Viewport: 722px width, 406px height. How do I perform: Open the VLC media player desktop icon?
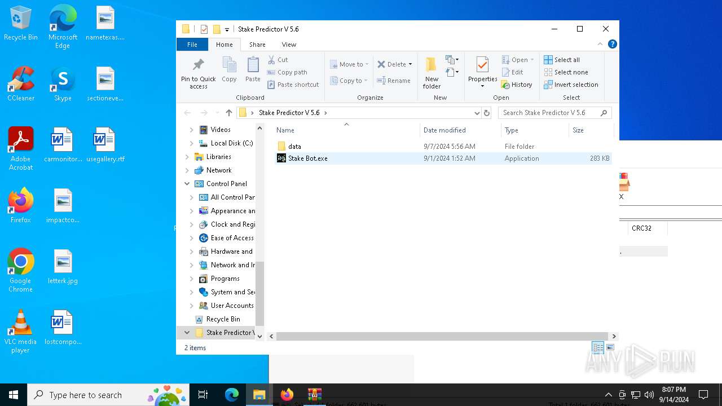point(20,332)
